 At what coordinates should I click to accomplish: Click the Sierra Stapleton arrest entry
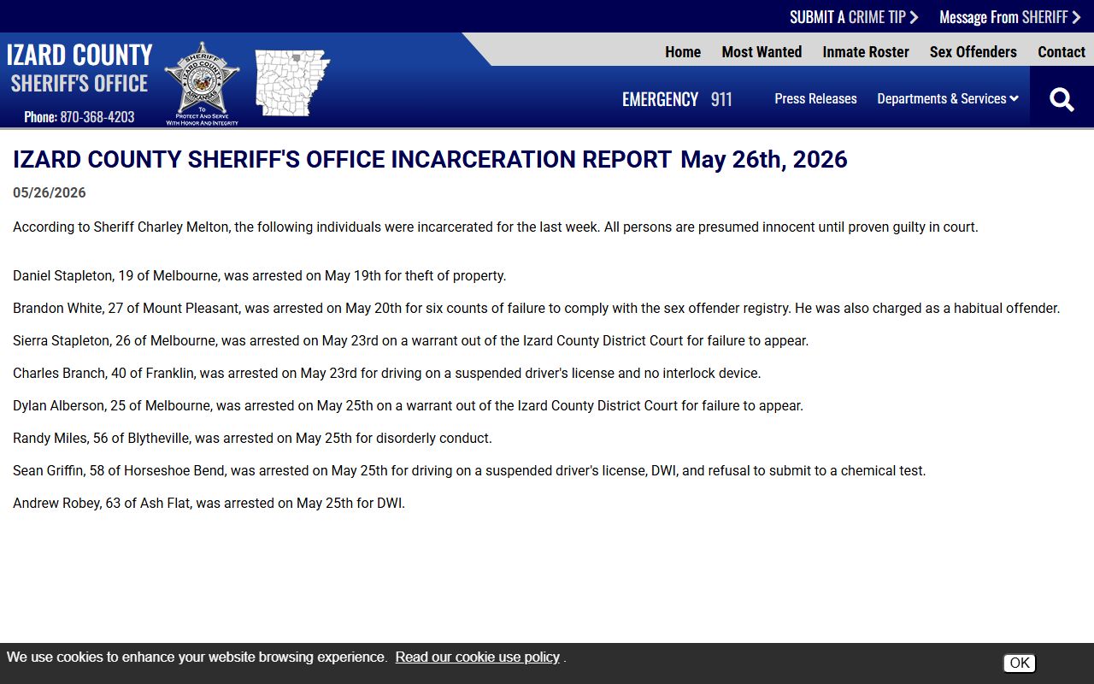pyautogui.click(x=411, y=341)
